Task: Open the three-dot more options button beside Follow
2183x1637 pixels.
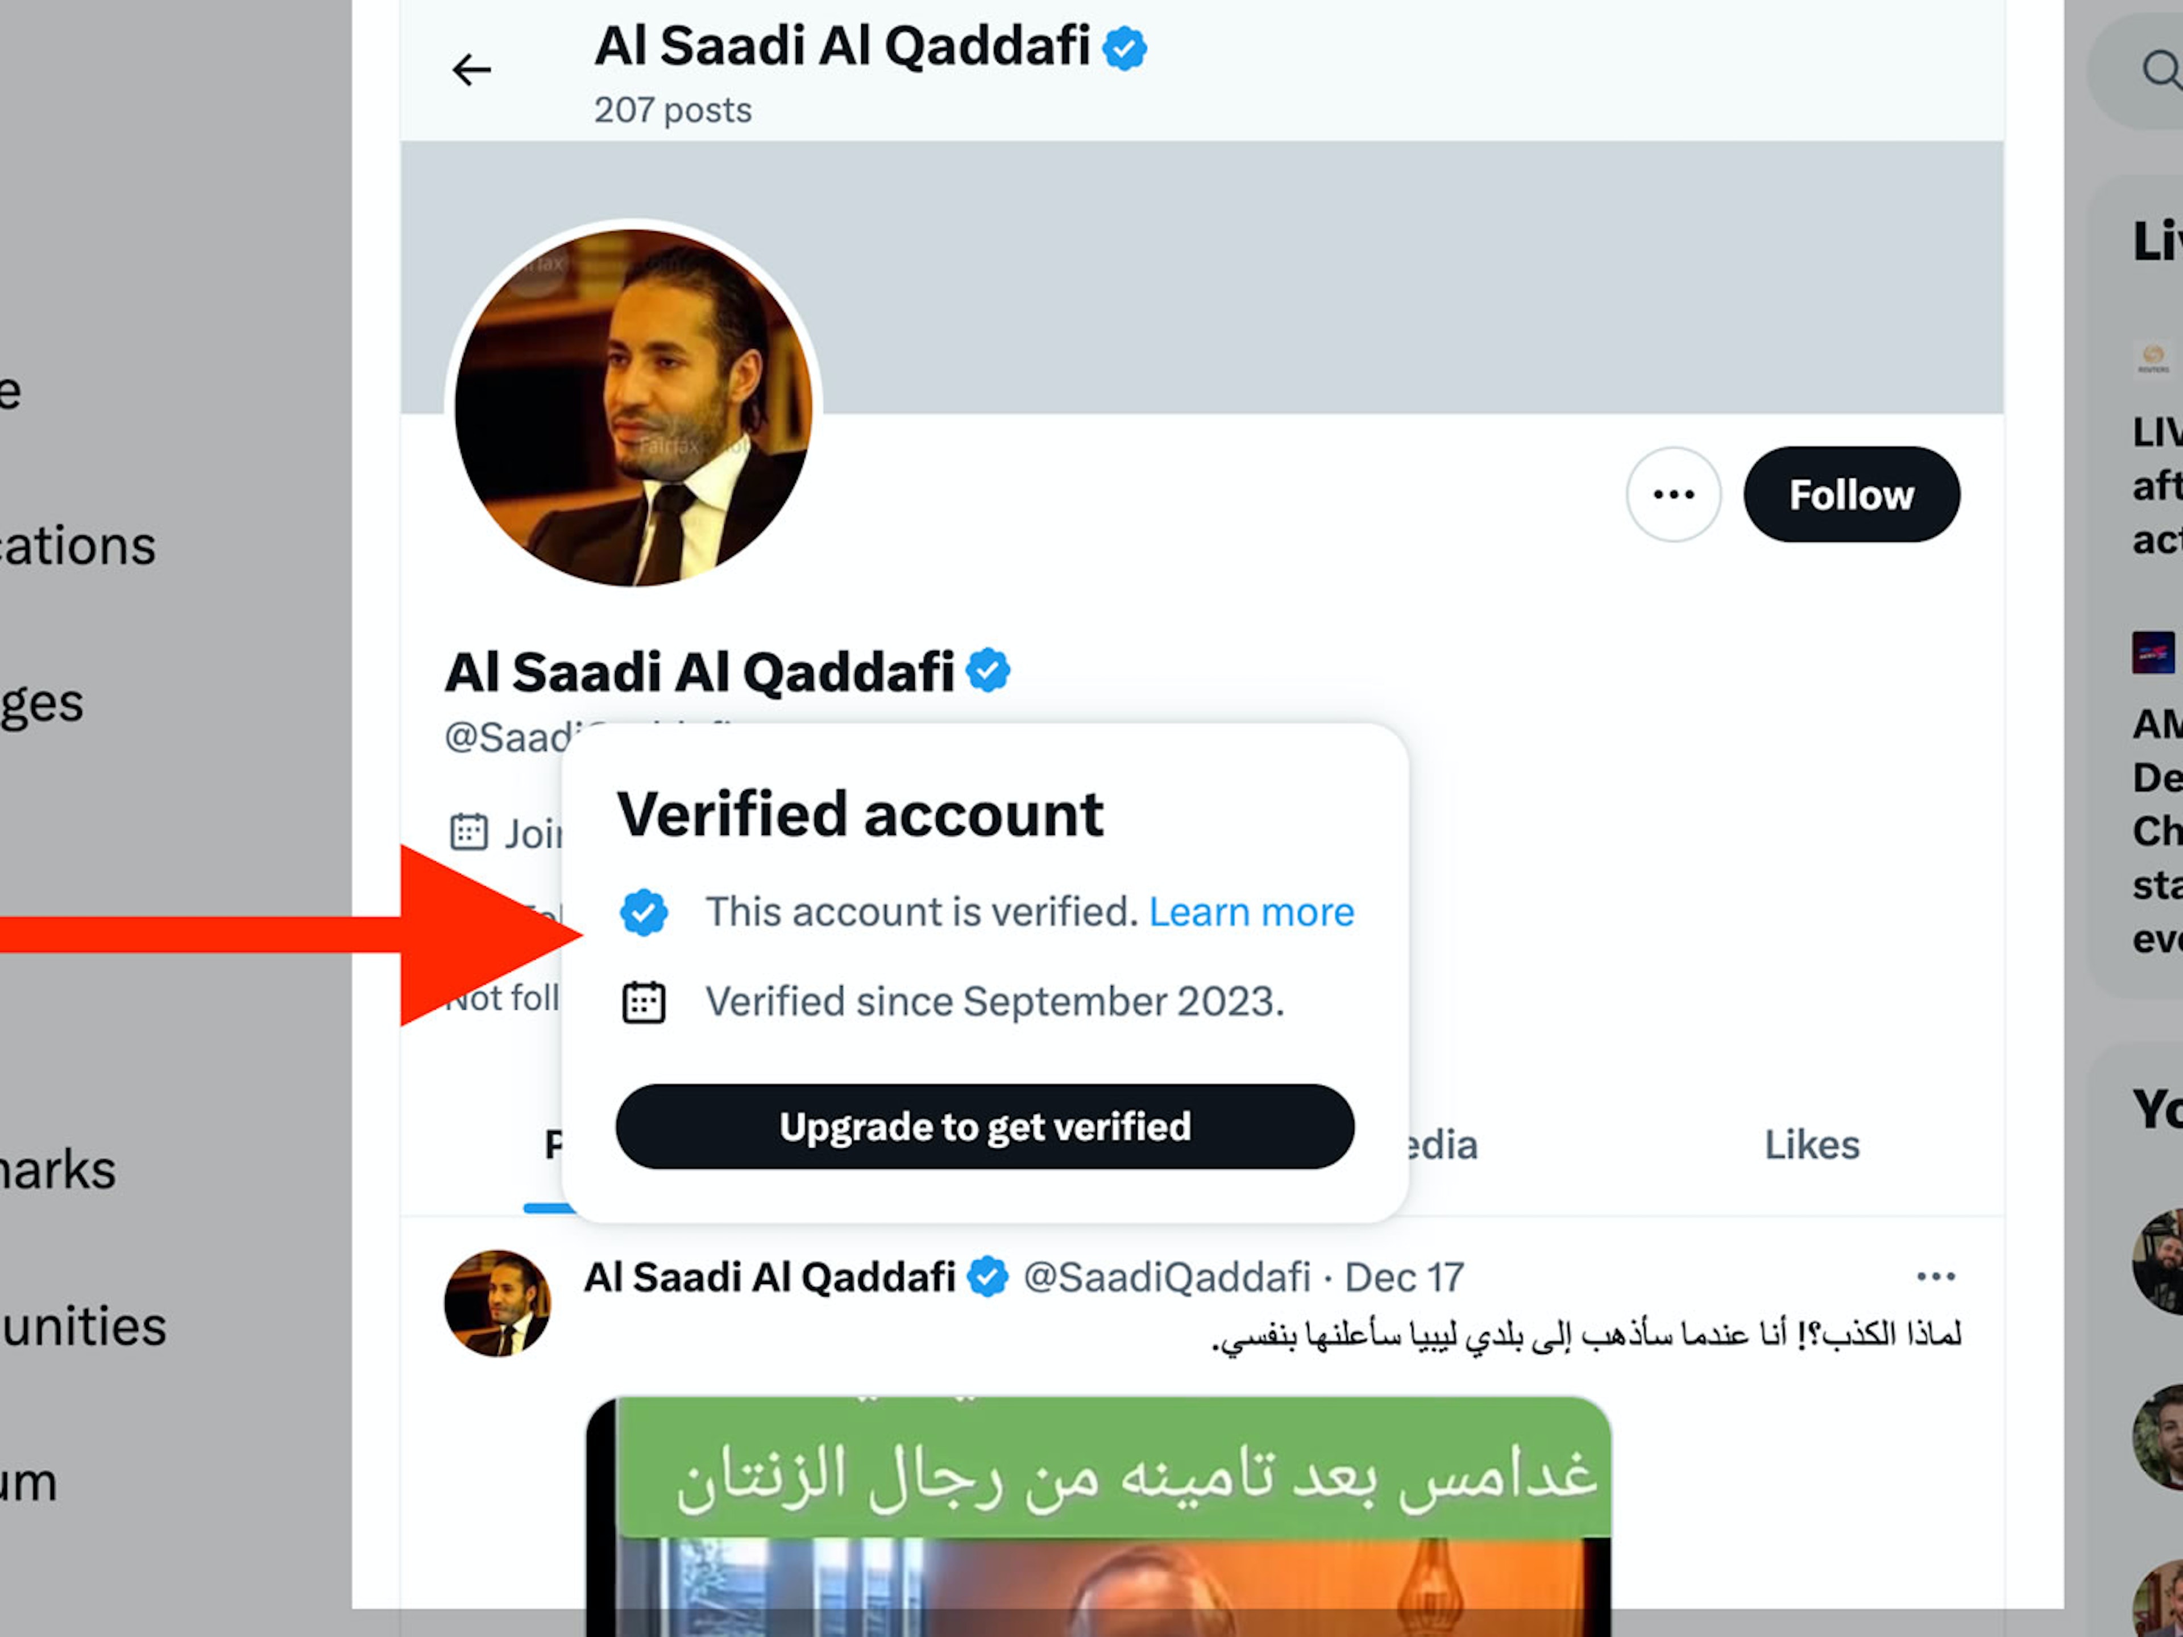Action: coord(1672,495)
